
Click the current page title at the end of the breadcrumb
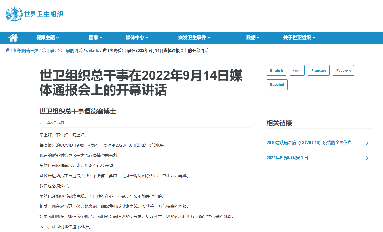155,50
